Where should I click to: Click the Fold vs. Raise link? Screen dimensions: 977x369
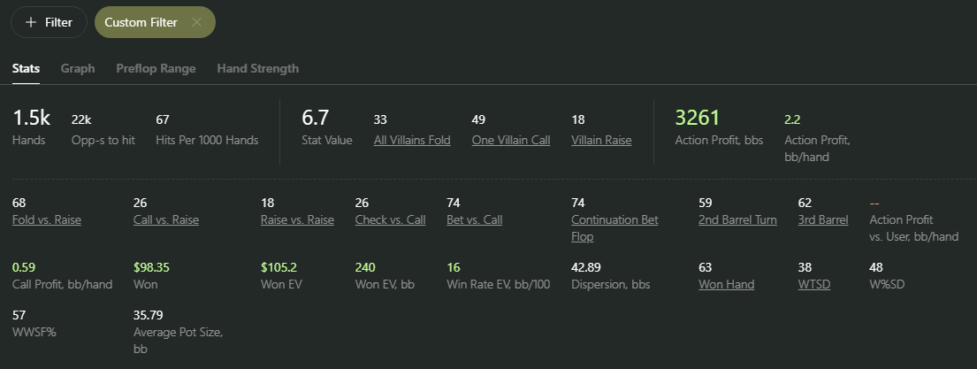[47, 220]
